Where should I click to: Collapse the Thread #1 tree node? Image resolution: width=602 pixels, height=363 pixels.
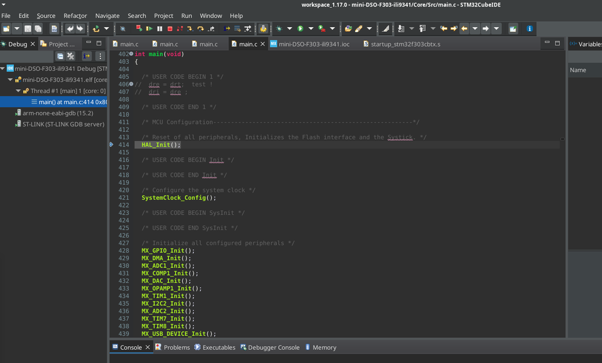click(x=18, y=91)
